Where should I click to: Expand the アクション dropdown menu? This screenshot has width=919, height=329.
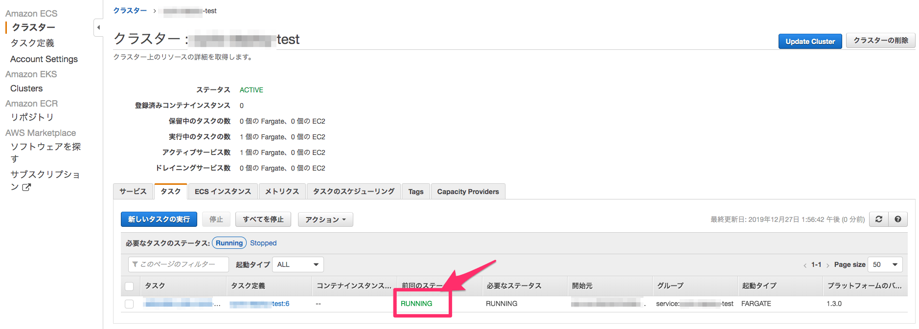[x=325, y=219]
